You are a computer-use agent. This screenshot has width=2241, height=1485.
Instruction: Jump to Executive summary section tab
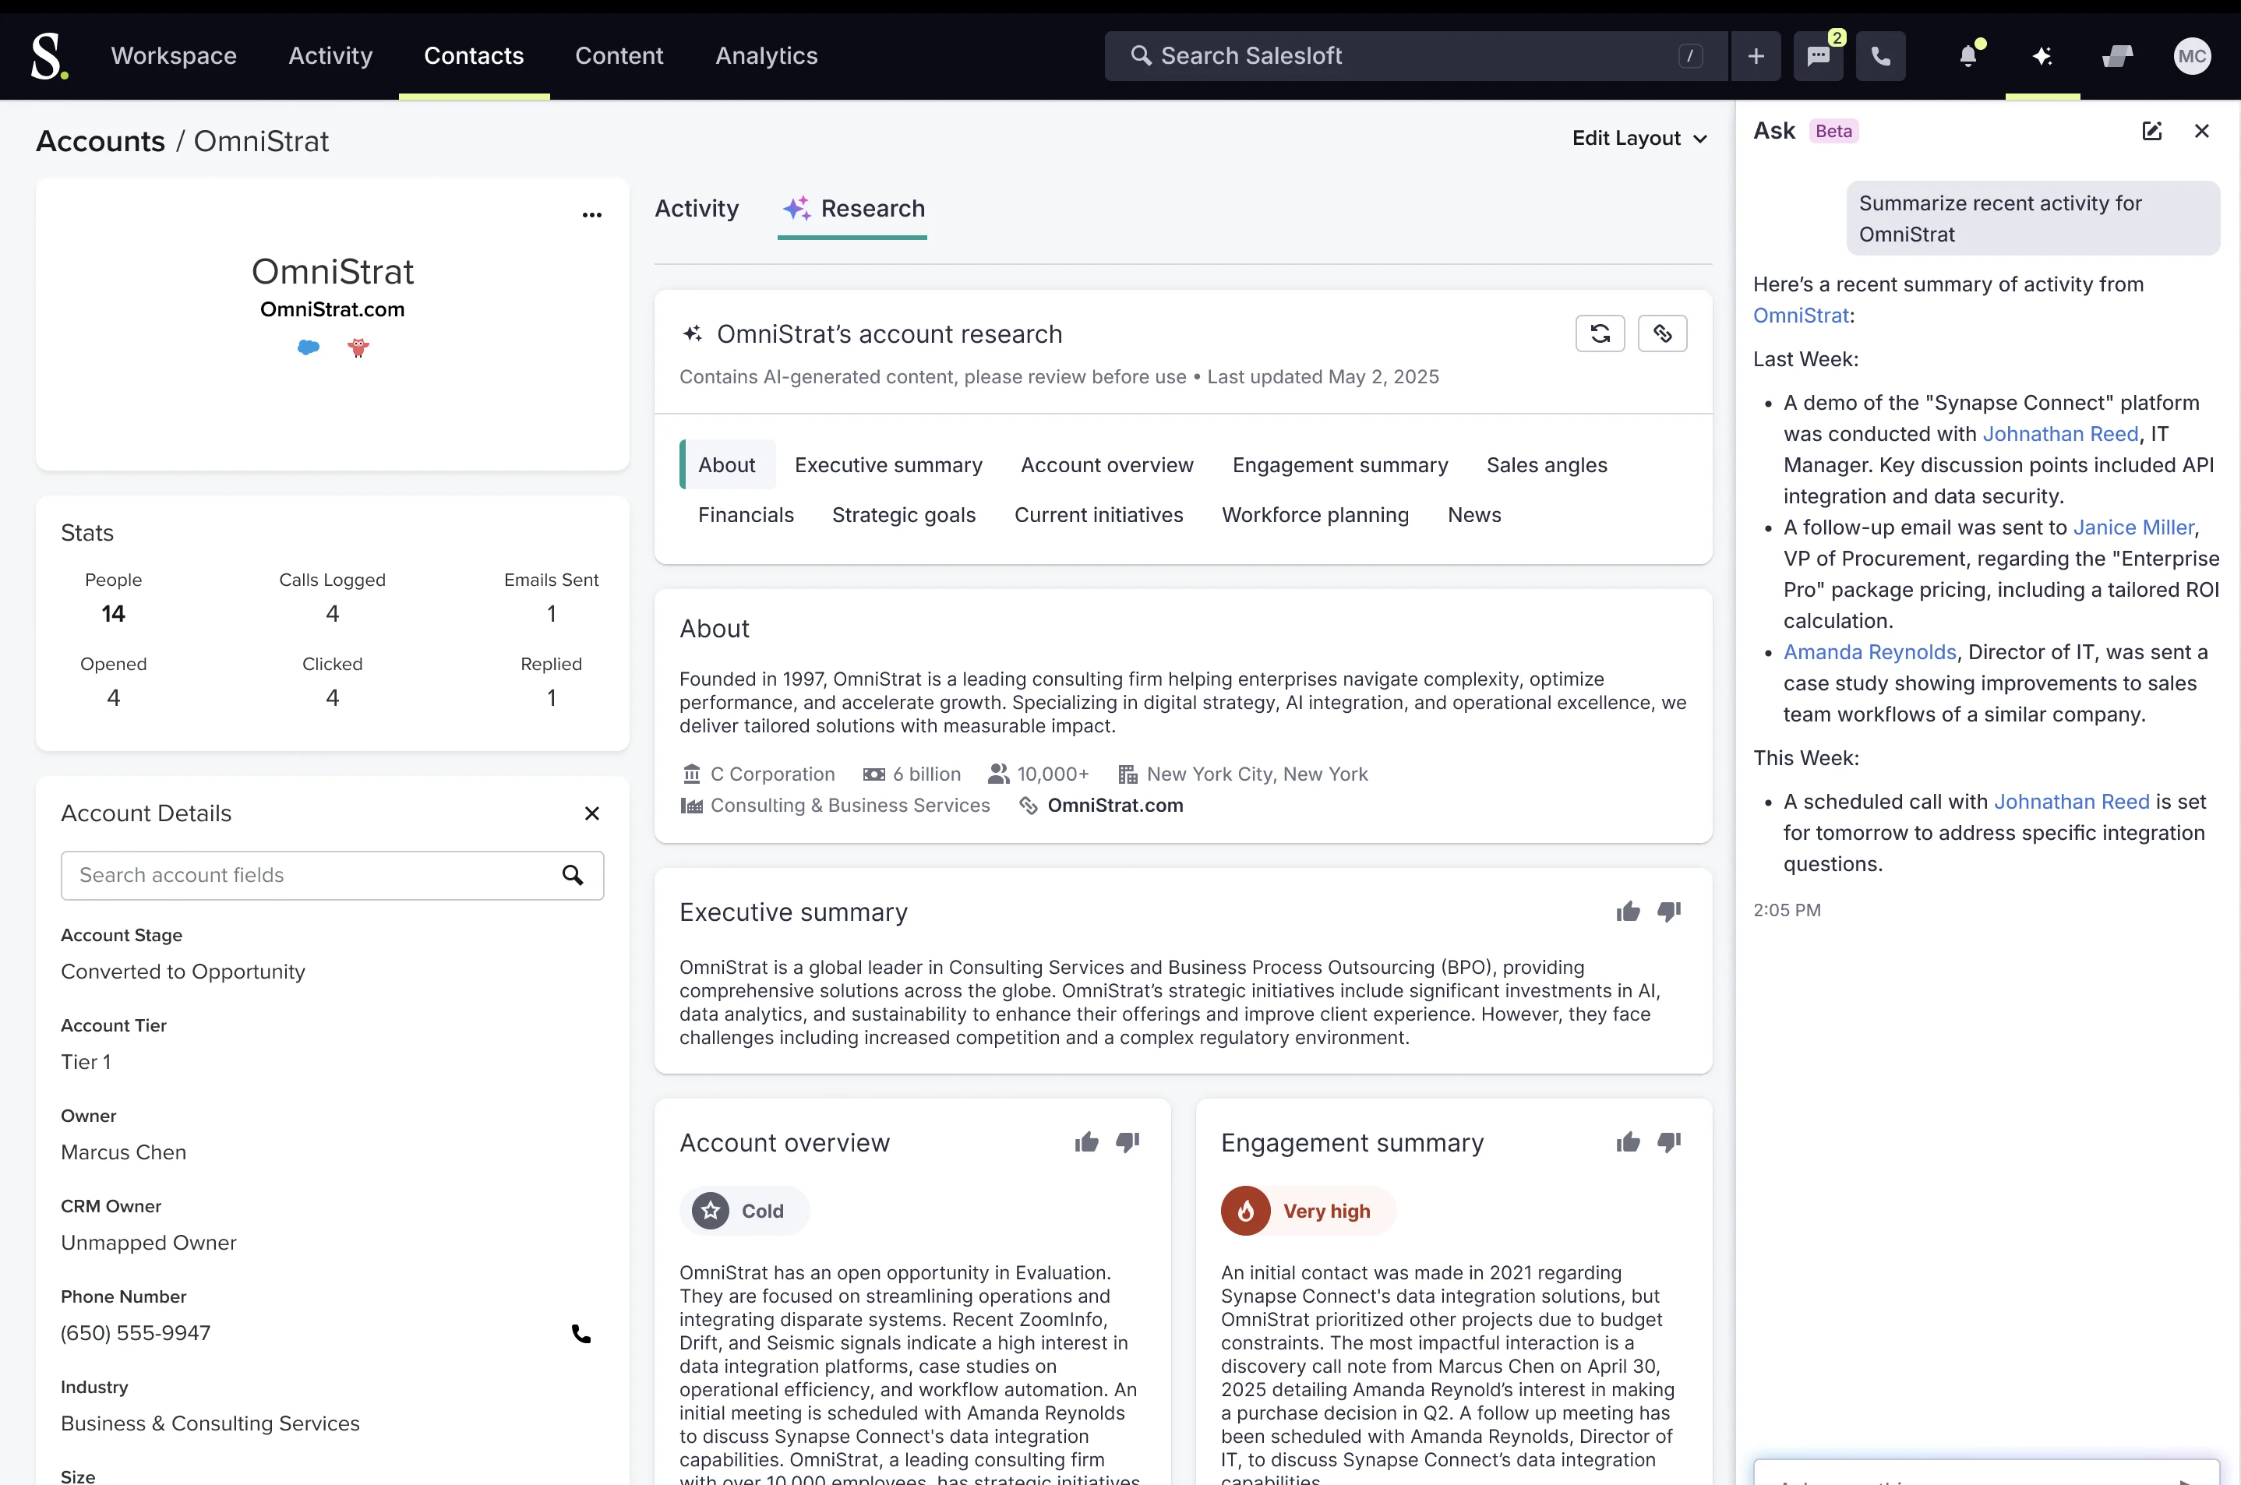point(888,465)
